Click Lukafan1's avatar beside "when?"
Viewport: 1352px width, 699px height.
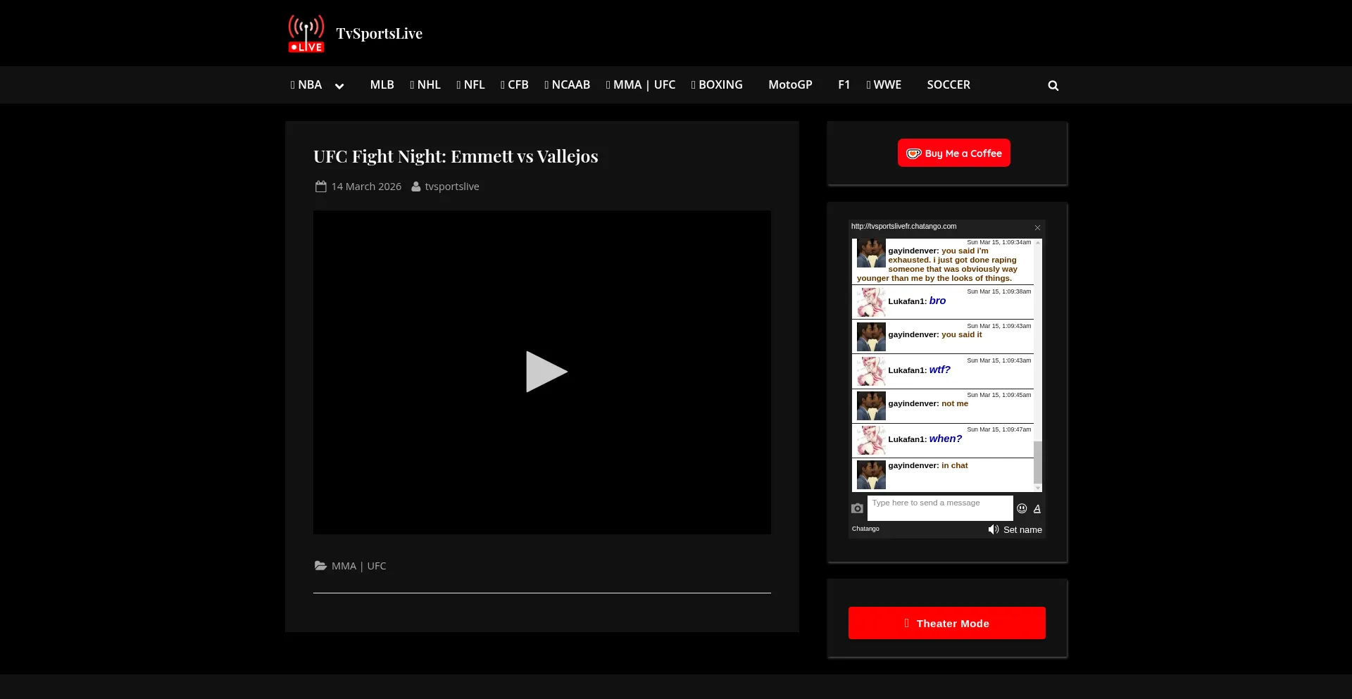871,441
